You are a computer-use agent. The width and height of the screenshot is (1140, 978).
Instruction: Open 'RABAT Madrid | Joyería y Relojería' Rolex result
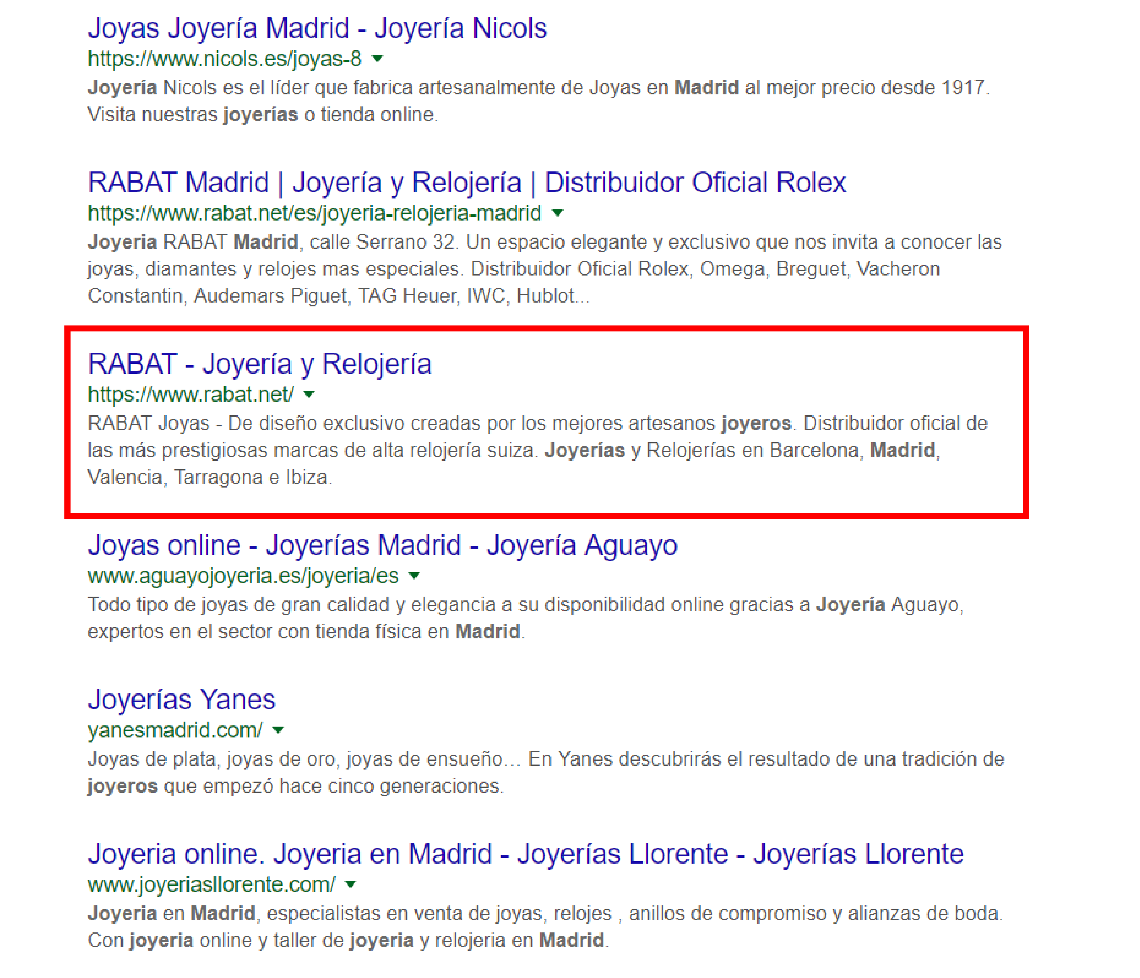tap(466, 183)
